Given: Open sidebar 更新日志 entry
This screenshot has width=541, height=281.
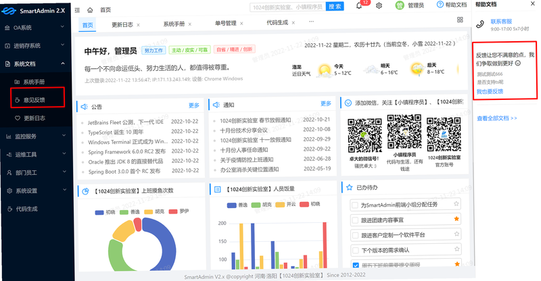Looking at the screenshot, I should pos(36,118).
